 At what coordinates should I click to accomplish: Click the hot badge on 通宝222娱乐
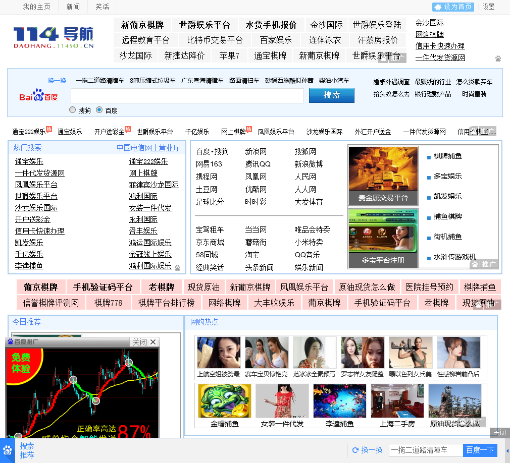coord(49,129)
